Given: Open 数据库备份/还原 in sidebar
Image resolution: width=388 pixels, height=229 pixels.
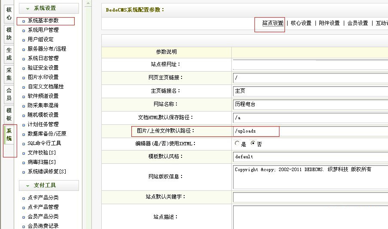Looking at the screenshot, I should pos(47,134).
